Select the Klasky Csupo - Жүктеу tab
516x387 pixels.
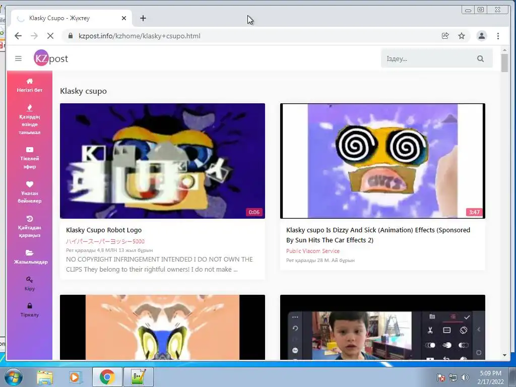(x=72, y=18)
